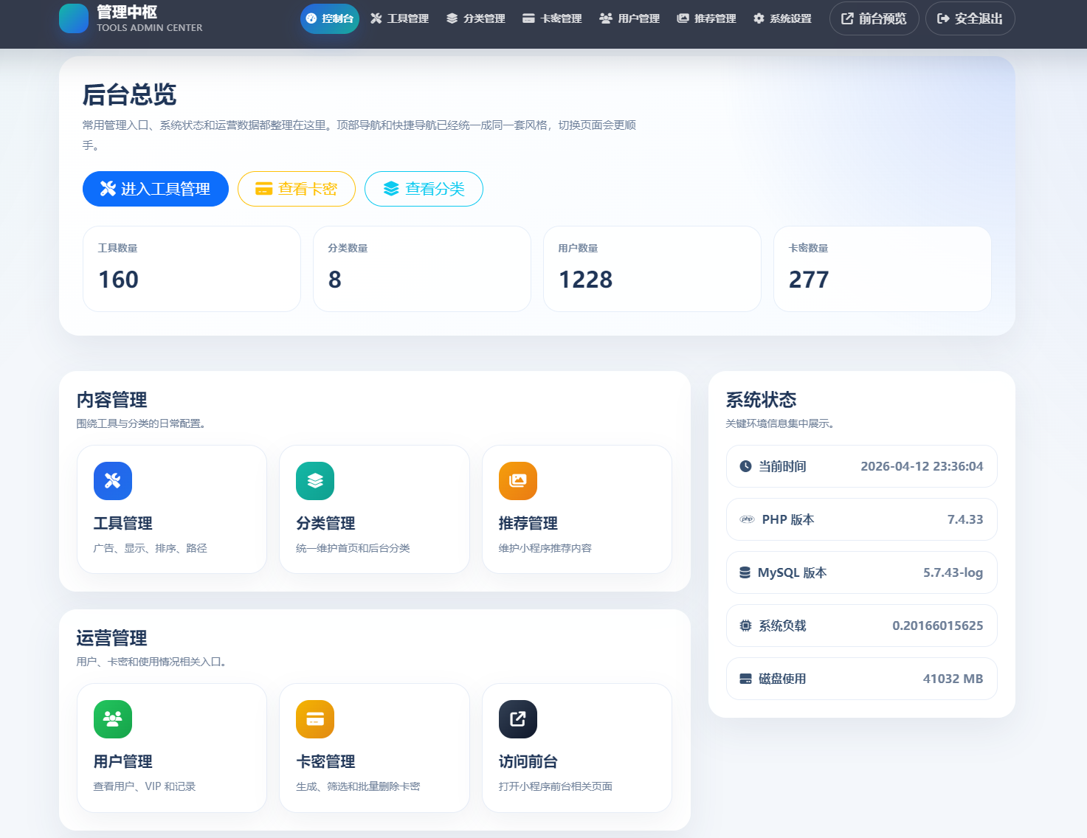Click the 安全退出 logout button
The width and height of the screenshot is (1087, 838).
tap(970, 18)
